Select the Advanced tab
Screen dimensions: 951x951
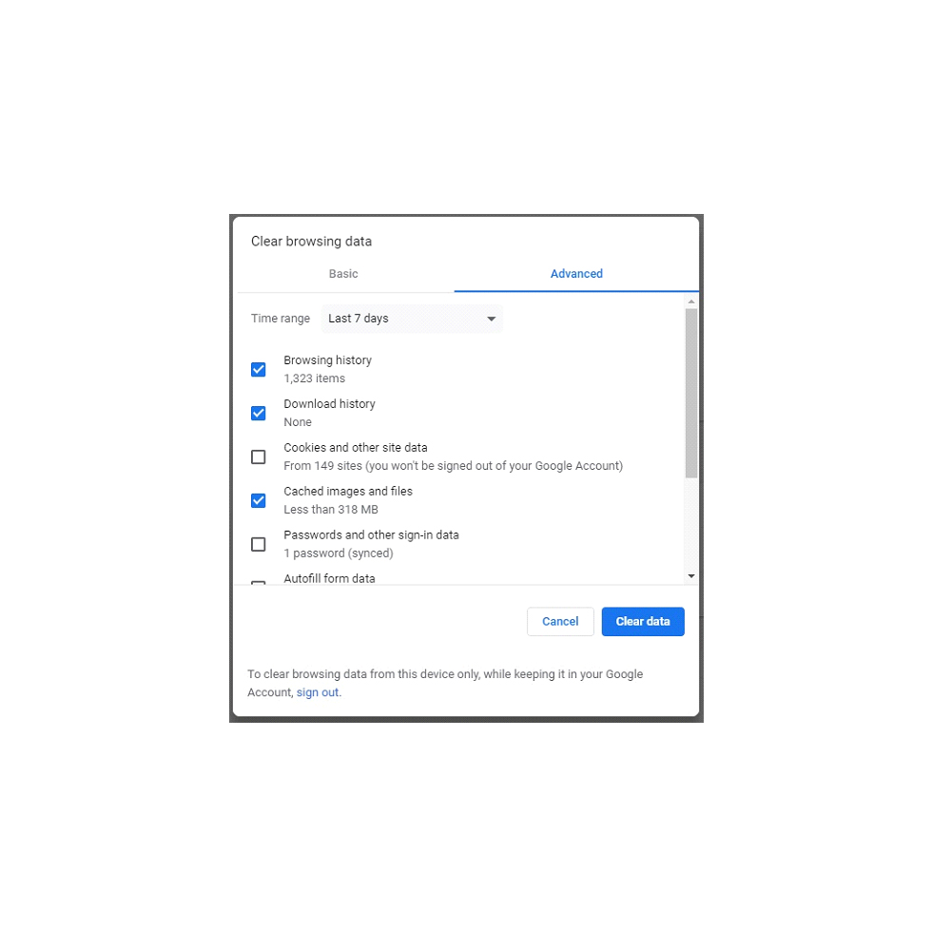[576, 274]
